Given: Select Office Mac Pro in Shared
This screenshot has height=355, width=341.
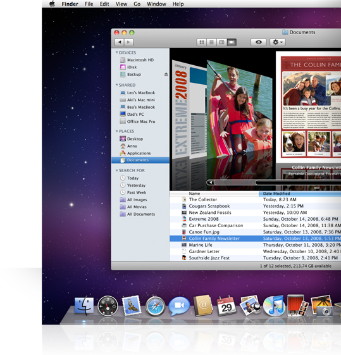Looking at the screenshot, I should click(x=140, y=121).
